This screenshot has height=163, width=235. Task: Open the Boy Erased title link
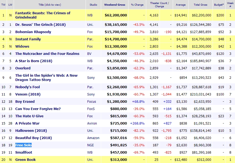click(25, 102)
